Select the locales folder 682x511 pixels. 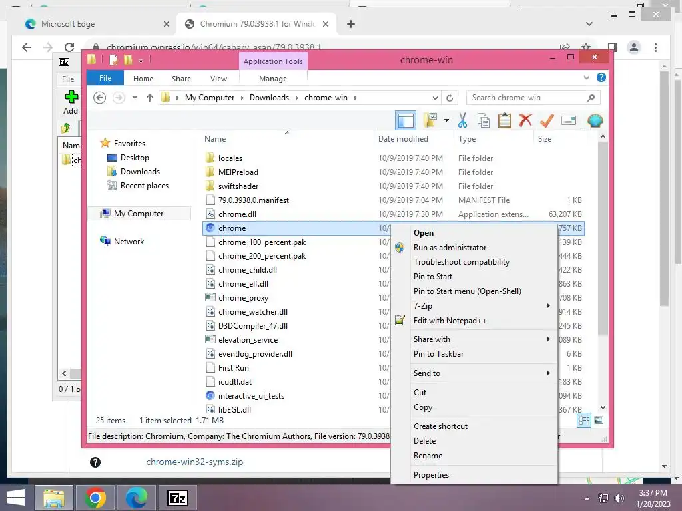click(x=230, y=158)
